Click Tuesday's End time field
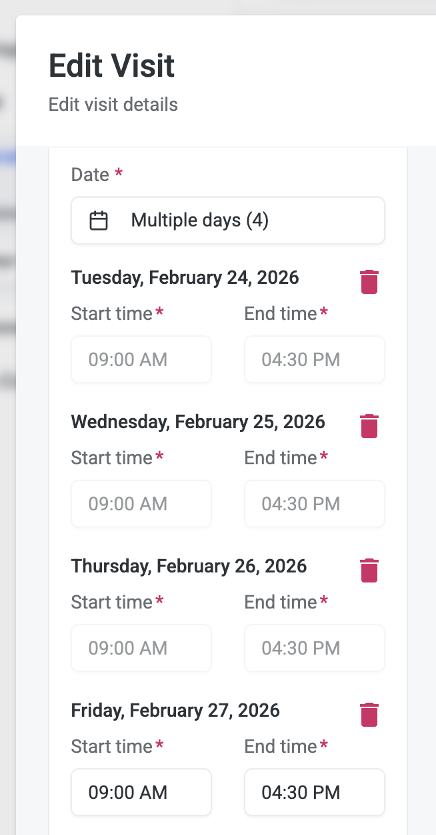Screen dimensions: 436x835 point(314,359)
